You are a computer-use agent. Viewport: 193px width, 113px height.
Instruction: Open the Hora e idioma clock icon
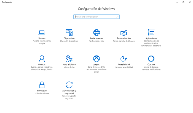[69, 59]
